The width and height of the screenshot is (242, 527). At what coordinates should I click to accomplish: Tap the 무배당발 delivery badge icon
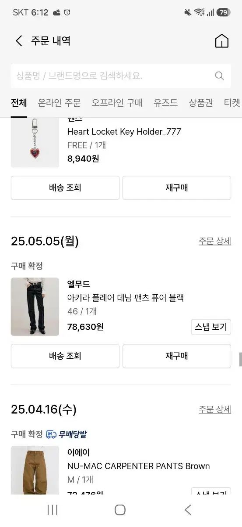coord(51,434)
